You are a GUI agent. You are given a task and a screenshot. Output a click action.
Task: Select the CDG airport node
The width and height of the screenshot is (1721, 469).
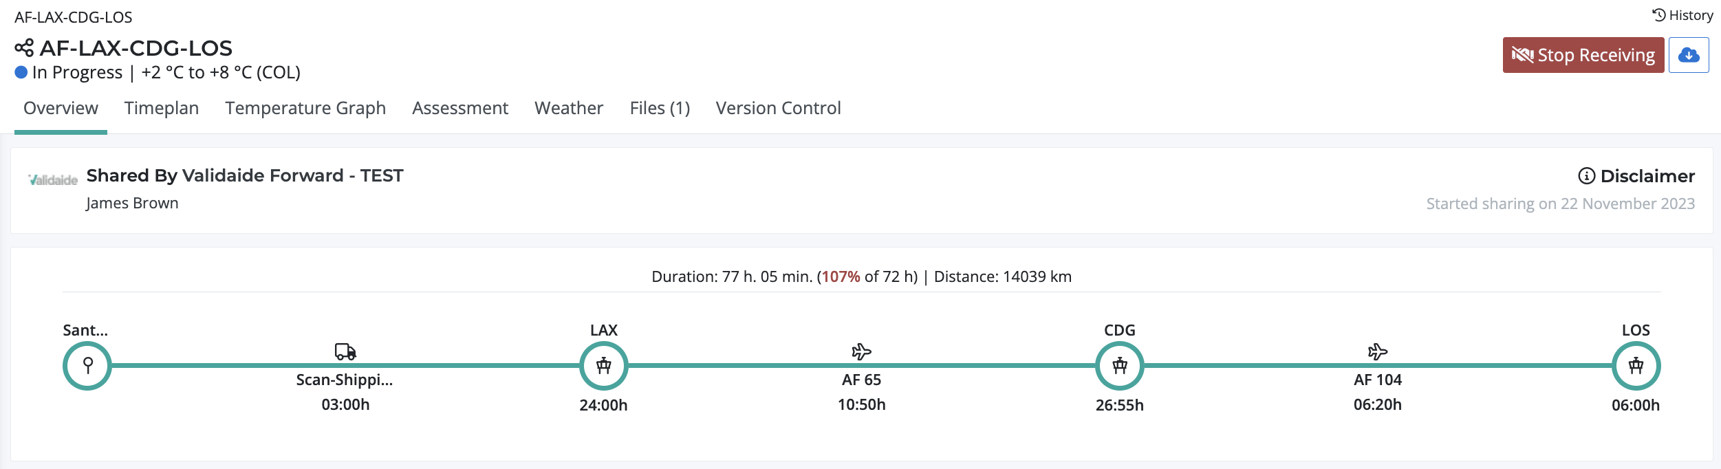(x=1119, y=366)
